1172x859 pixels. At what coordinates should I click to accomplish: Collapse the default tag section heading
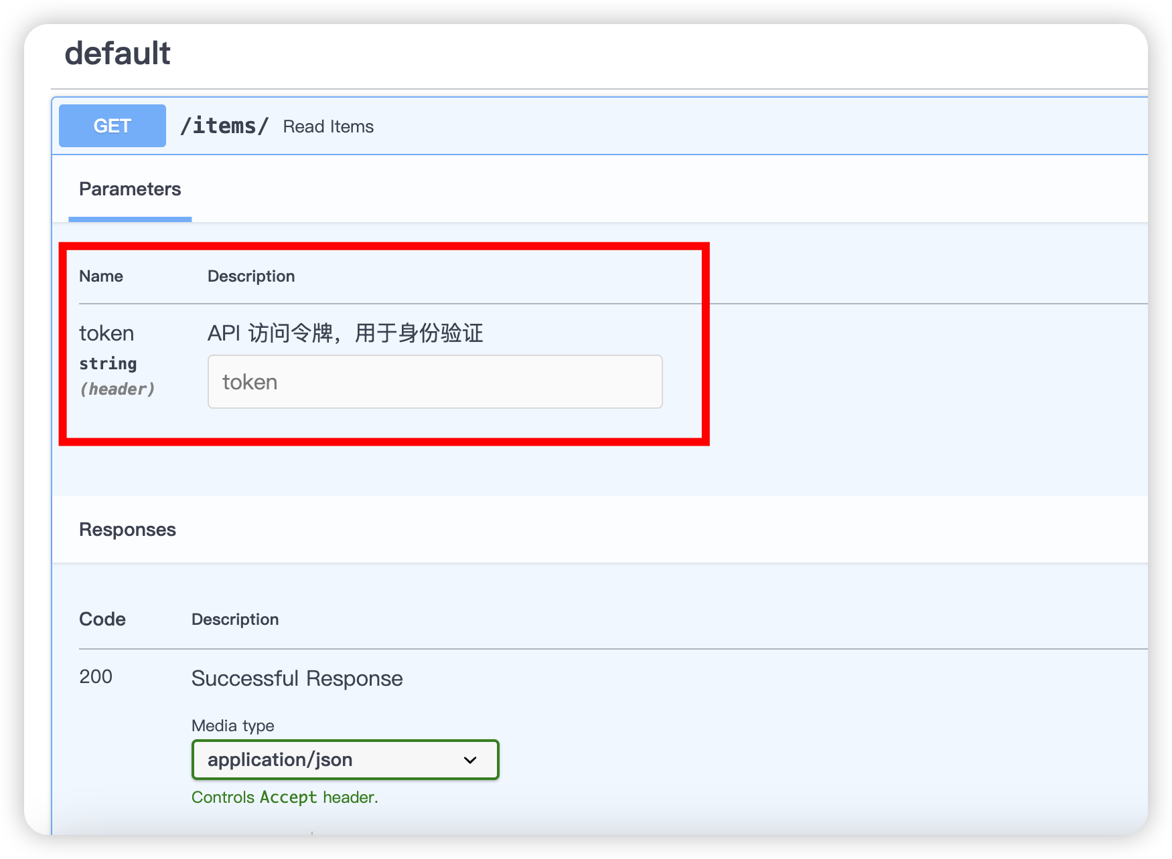[x=117, y=54]
